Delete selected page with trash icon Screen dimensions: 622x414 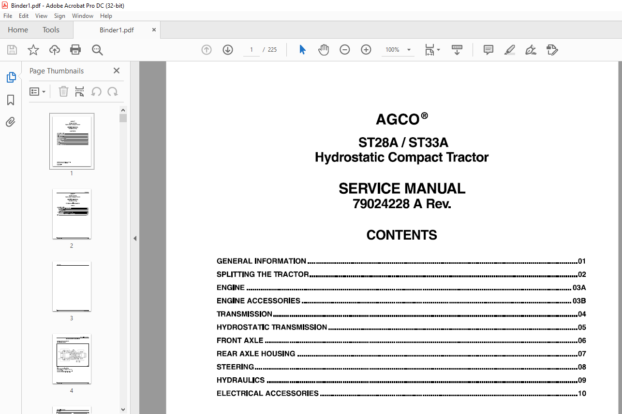[63, 91]
